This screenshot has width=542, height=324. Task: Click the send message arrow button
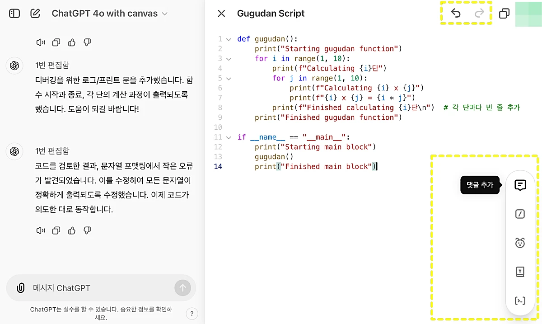[x=182, y=288]
